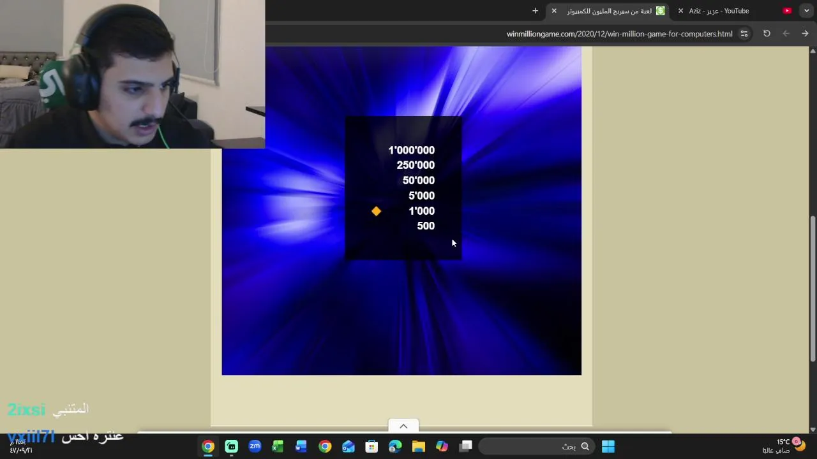Open Chrome from the taskbar
This screenshot has width=817, height=459.
[208, 446]
